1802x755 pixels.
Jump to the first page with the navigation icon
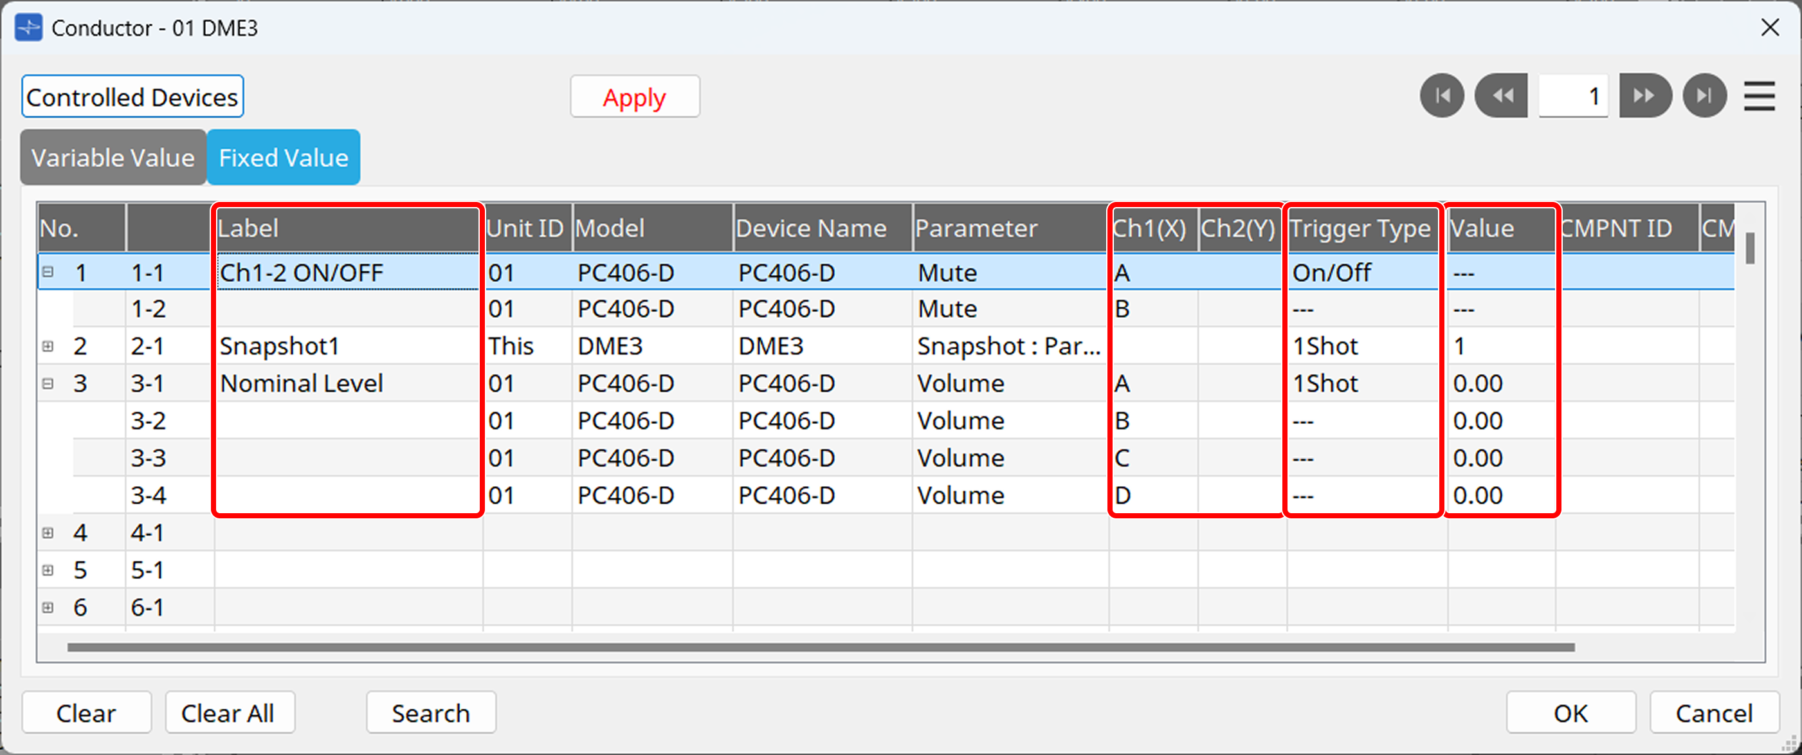point(1442,96)
